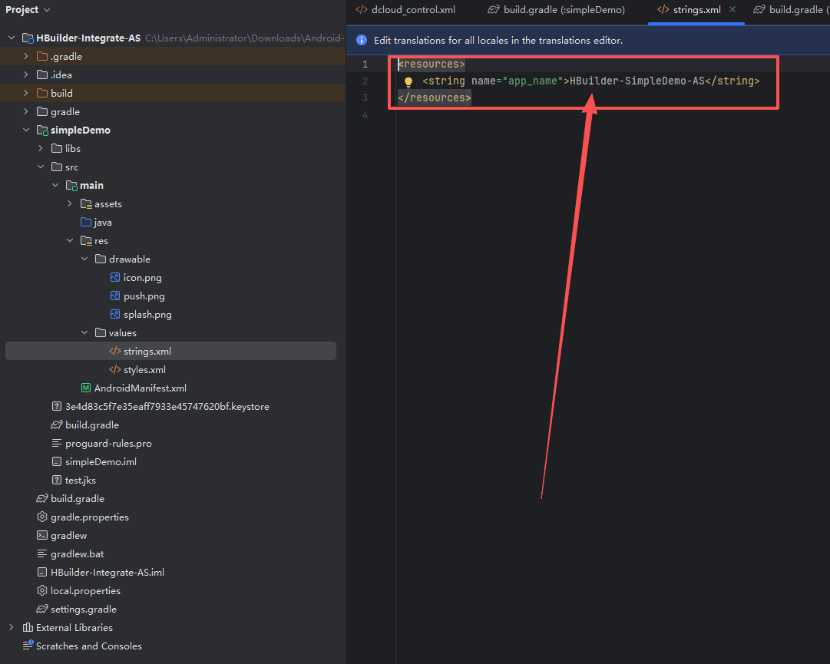Click line number 2 in gutter
830x664 pixels.
365,81
